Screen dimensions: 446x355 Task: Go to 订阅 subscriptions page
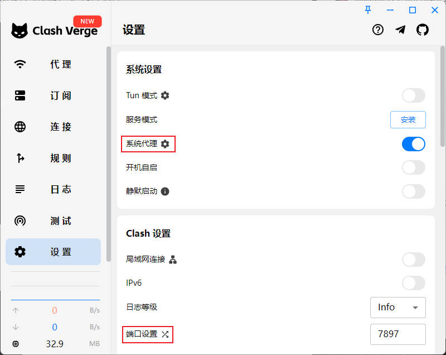tap(53, 95)
